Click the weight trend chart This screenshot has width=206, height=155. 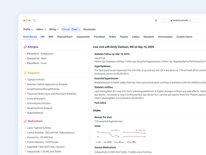[108, 134]
